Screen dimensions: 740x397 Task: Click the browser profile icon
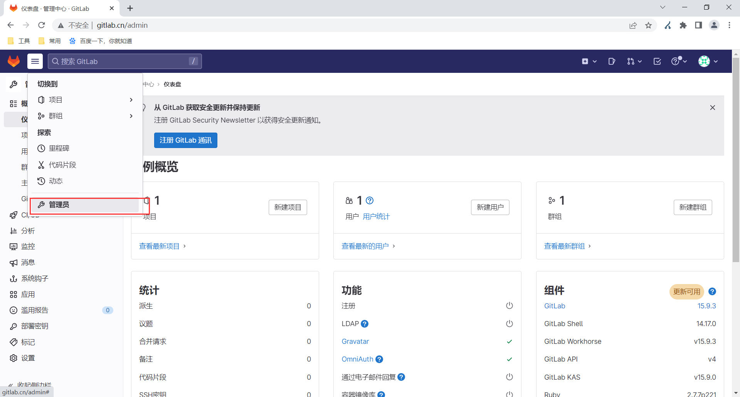point(714,25)
